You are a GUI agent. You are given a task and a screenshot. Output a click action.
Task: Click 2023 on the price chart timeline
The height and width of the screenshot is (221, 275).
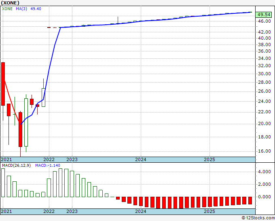pos(72,159)
